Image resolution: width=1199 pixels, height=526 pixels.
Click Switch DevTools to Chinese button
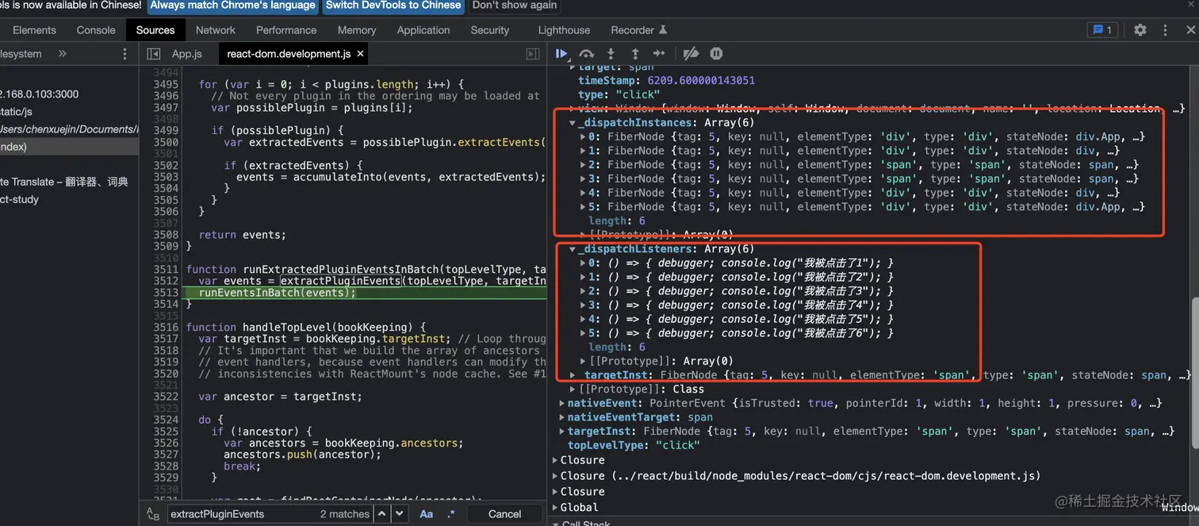(x=393, y=6)
